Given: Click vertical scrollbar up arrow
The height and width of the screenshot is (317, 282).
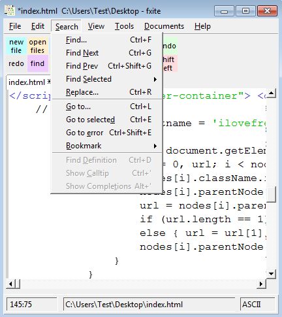Looking at the screenshot, I should [271, 93].
